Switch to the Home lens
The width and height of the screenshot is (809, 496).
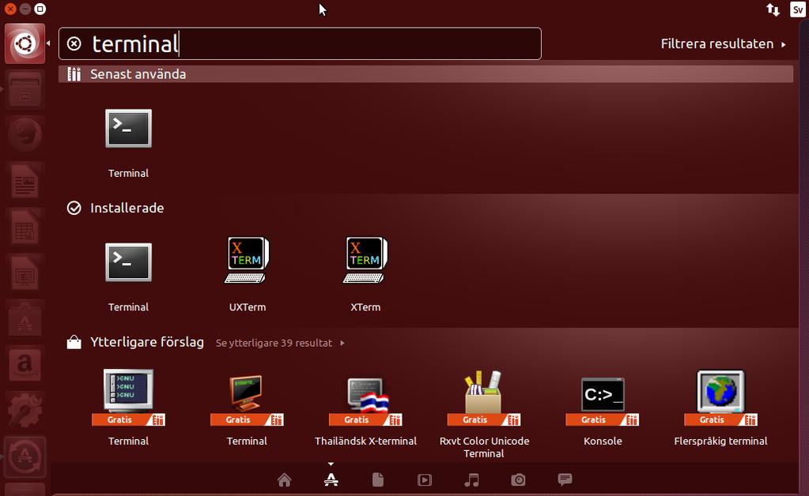(x=284, y=480)
